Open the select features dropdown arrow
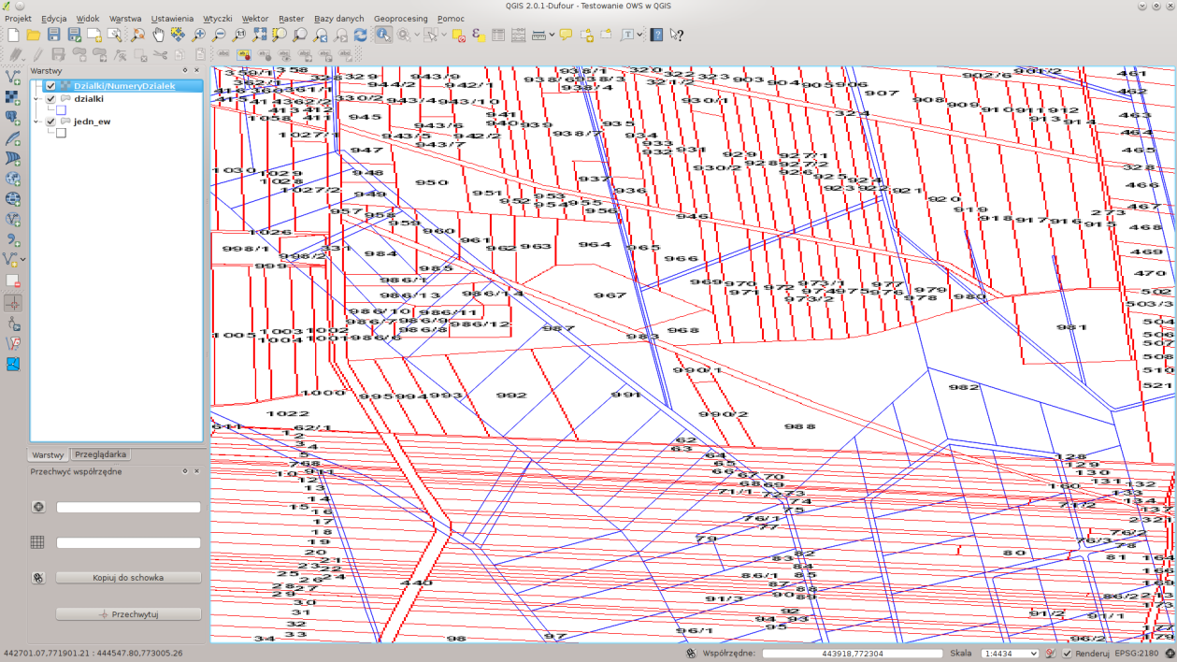This screenshot has width=1177, height=662. coord(442,36)
